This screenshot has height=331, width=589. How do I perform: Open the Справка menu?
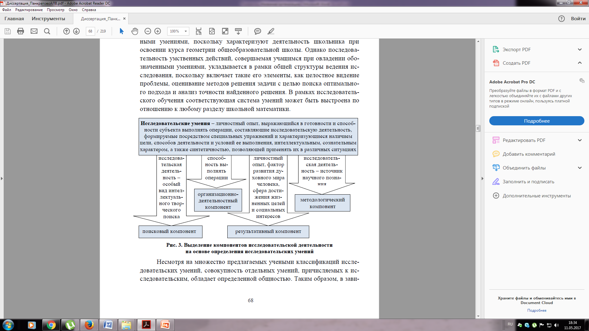tap(89, 10)
